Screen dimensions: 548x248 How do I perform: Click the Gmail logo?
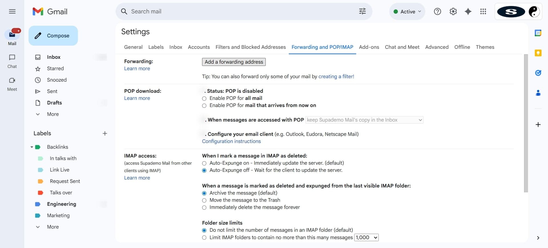(x=50, y=11)
